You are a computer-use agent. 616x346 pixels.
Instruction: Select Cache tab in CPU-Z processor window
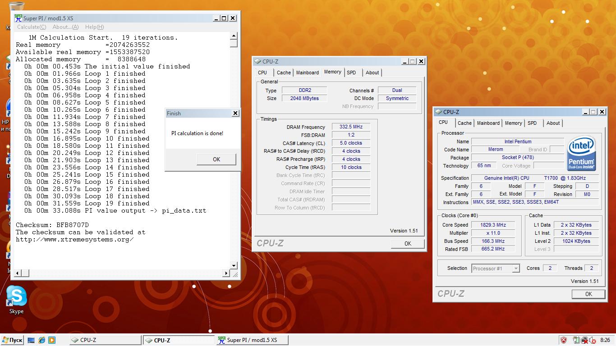coord(464,123)
